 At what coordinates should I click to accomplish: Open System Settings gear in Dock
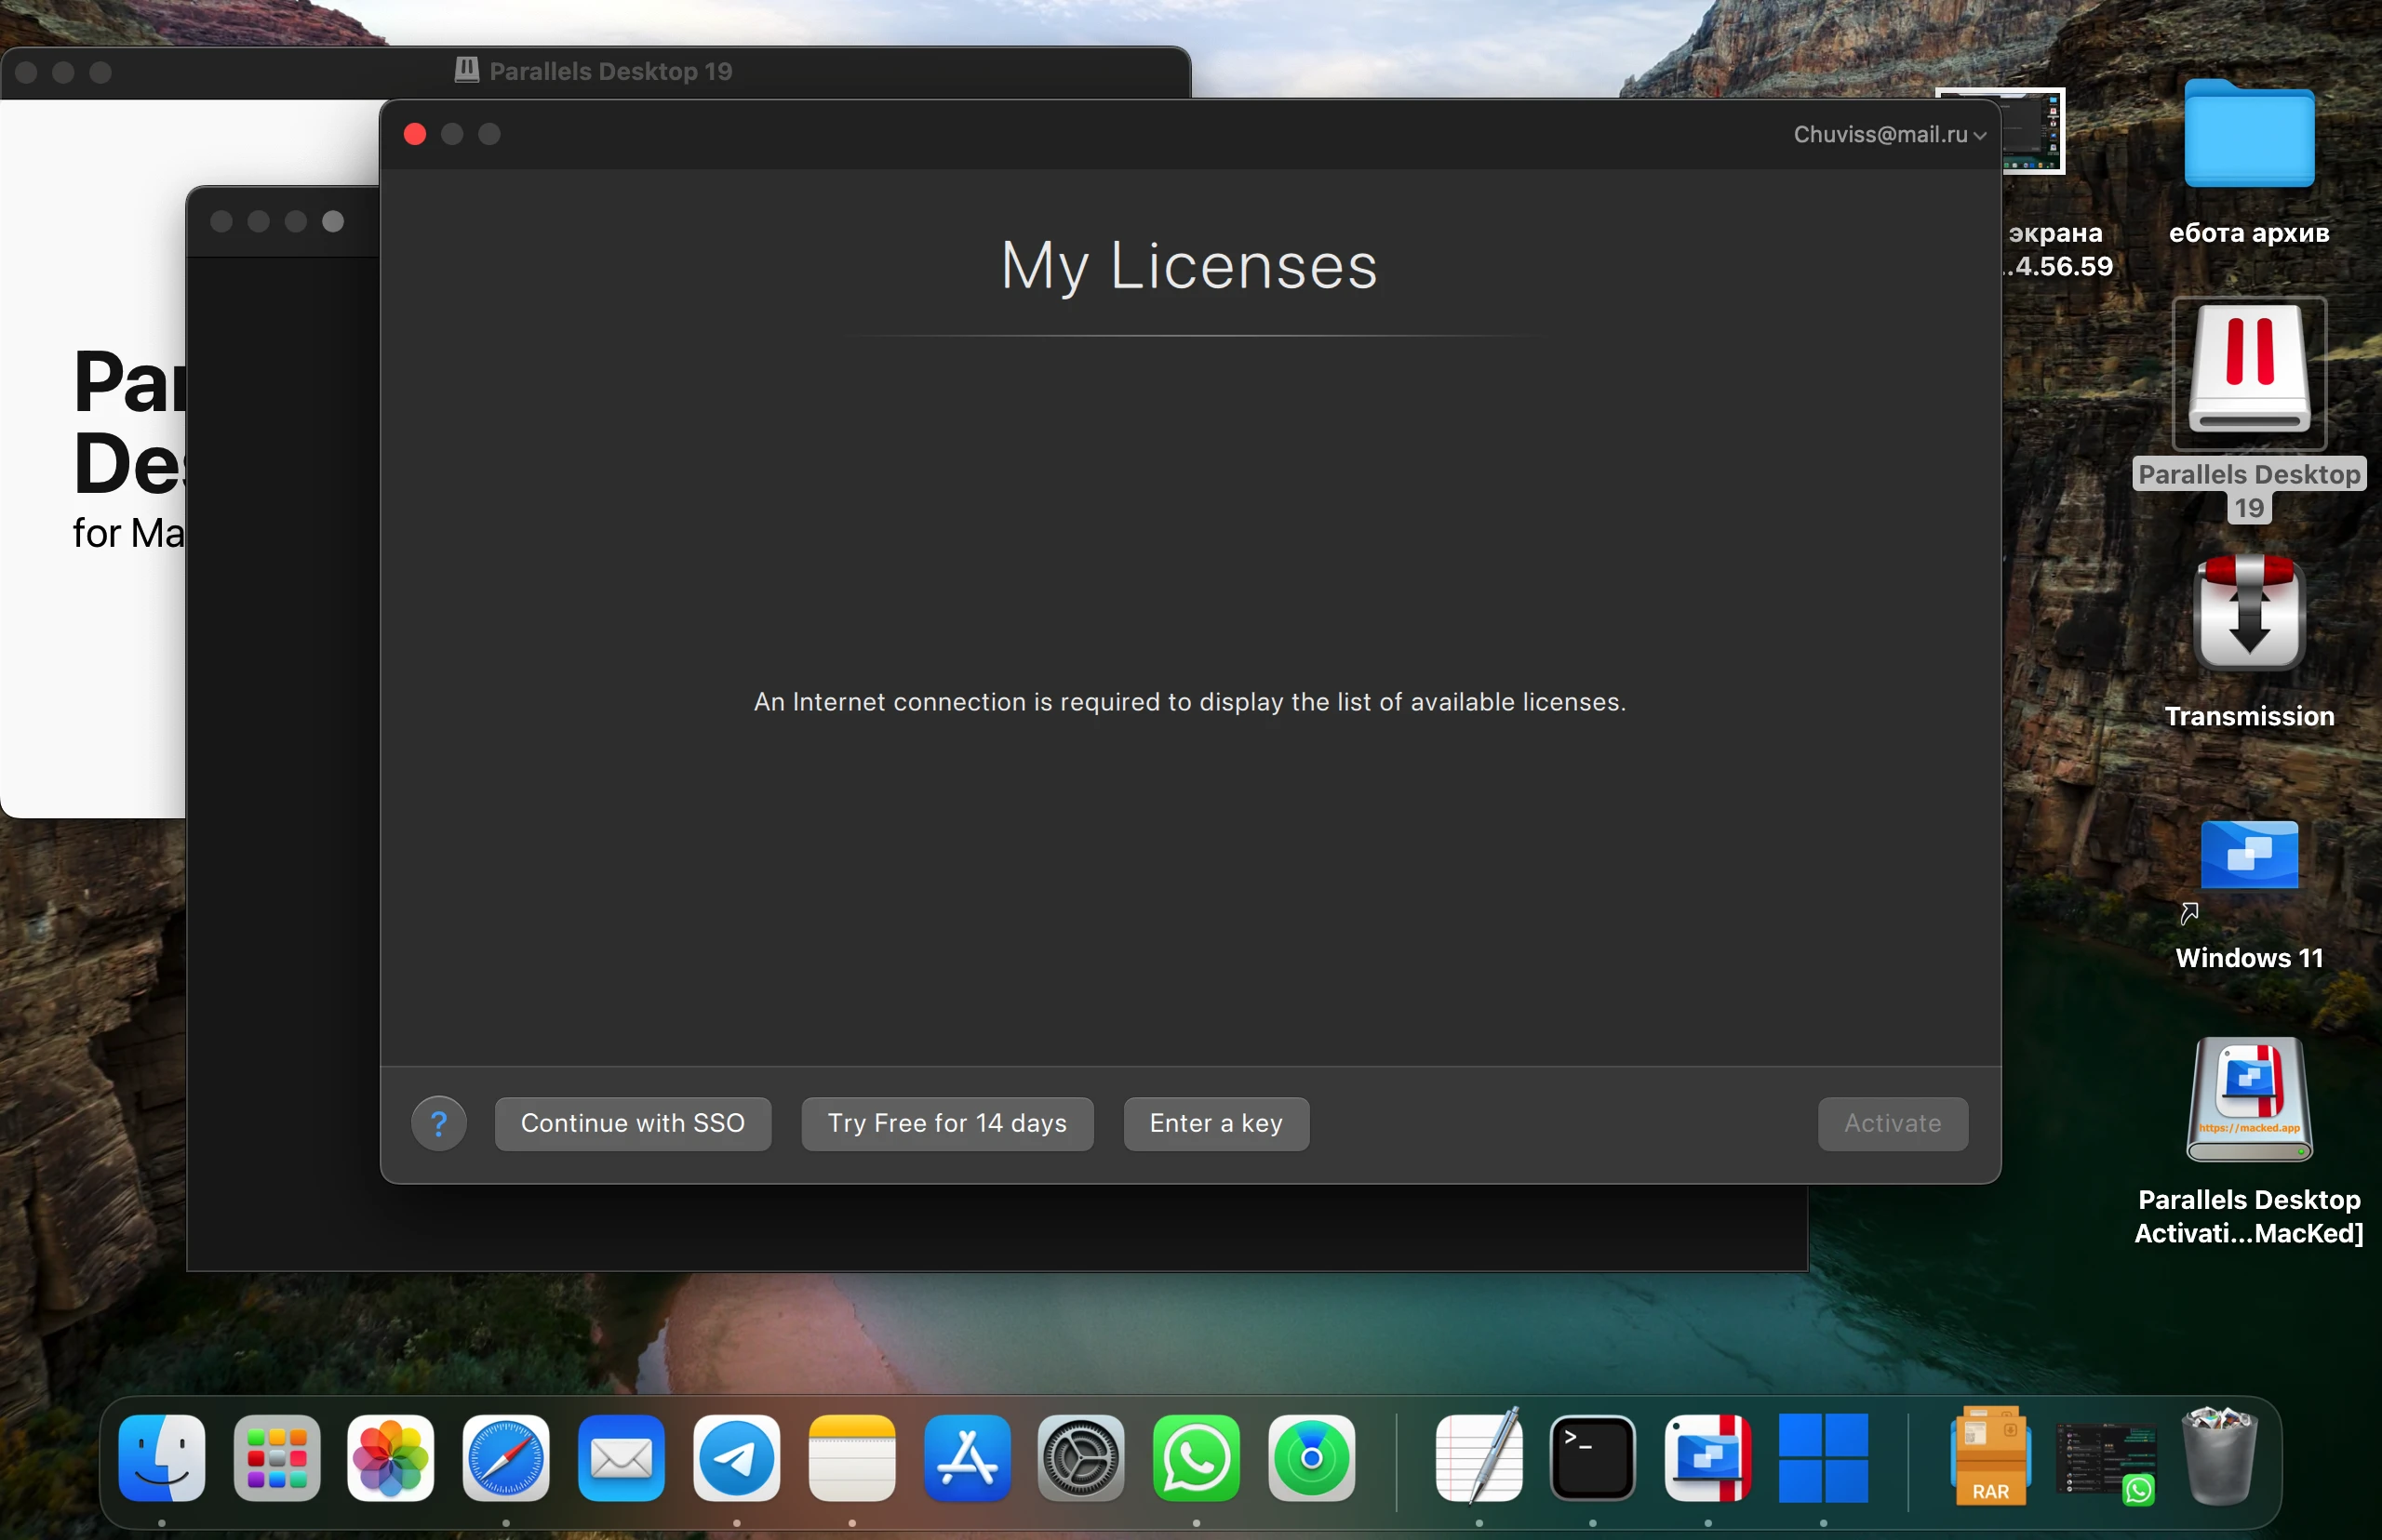tap(1081, 1457)
